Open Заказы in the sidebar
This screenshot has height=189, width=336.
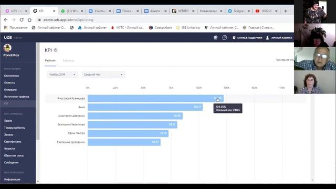click(8, 134)
